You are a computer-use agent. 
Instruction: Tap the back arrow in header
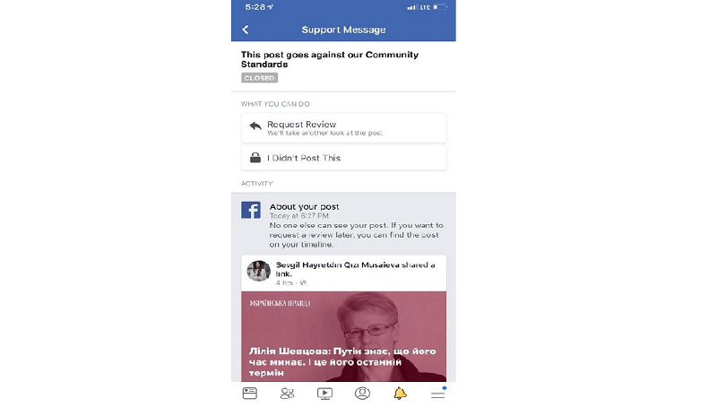246,30
